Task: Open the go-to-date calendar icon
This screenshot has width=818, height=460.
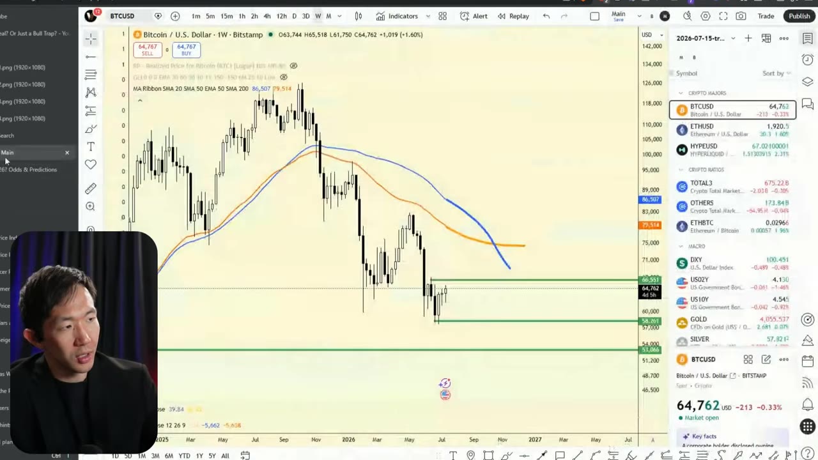Action: point(245,456)
